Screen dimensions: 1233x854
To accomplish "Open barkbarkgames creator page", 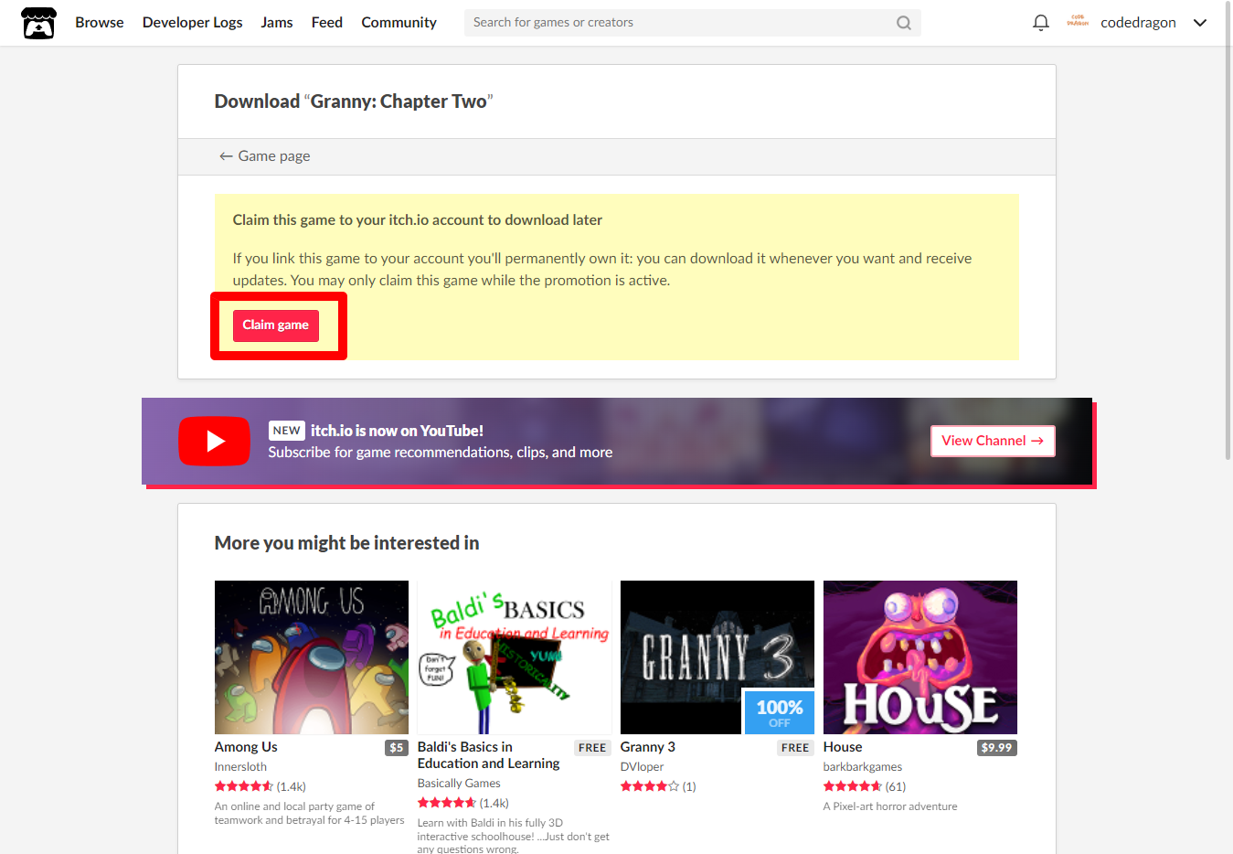I will (x=863, y=767).
